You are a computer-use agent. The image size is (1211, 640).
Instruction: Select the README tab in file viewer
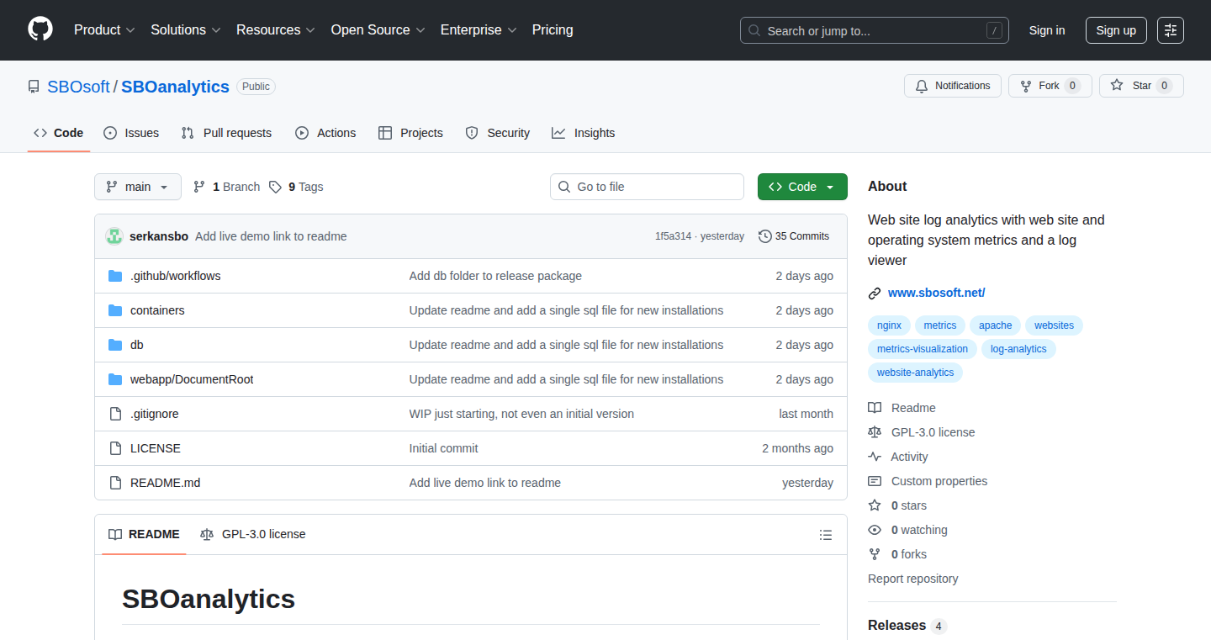click(144, 534)
